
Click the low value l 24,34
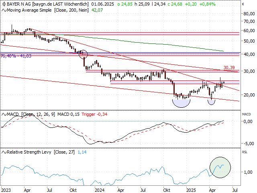159,4
